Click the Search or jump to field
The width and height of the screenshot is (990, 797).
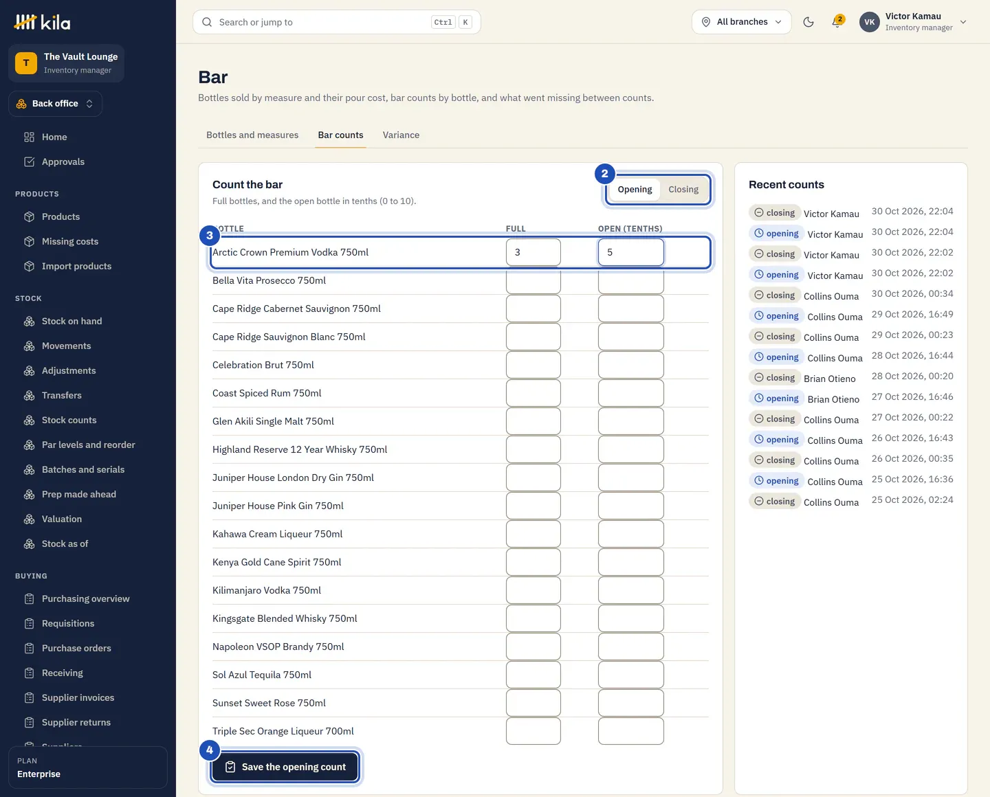[x=337, y=22]
